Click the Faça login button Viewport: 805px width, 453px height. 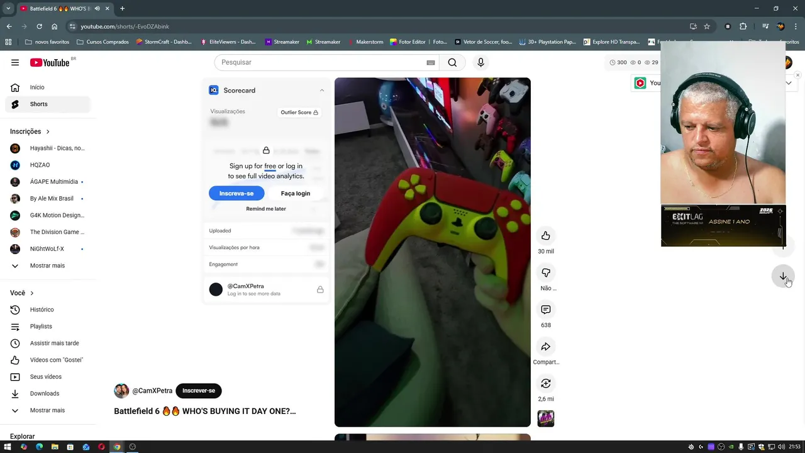(x=296, y=193)
